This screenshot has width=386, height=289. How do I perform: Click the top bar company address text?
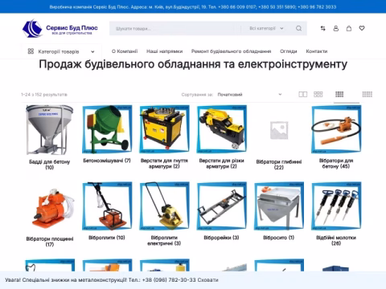pos(193,6)
